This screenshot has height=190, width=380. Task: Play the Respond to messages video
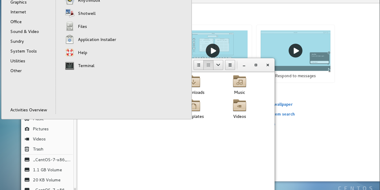(x=295, y=51)
